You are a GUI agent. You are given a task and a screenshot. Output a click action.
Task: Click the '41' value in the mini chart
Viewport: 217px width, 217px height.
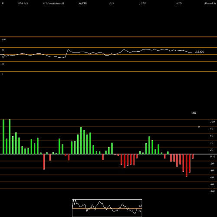(x=140, y=211)
